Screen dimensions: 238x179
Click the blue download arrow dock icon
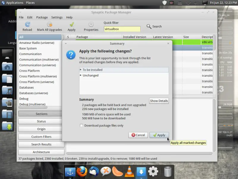[141, 172]
